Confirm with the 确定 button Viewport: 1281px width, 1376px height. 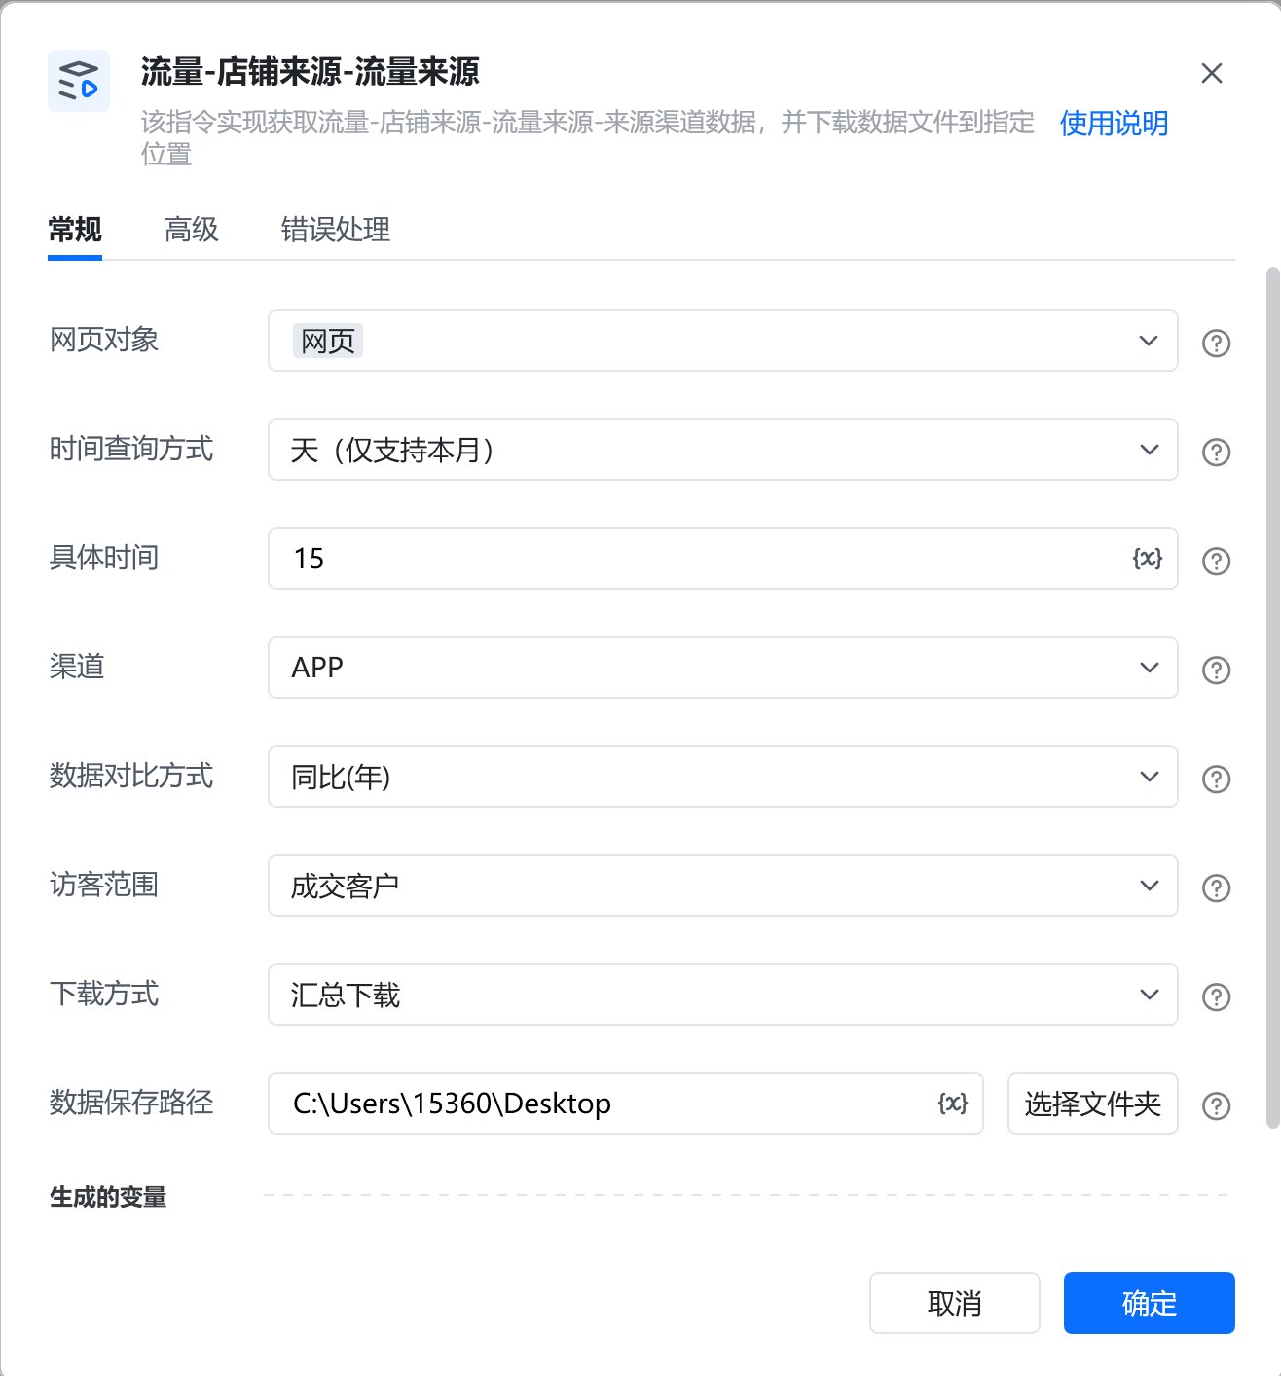click(x=1150, y=1303)
